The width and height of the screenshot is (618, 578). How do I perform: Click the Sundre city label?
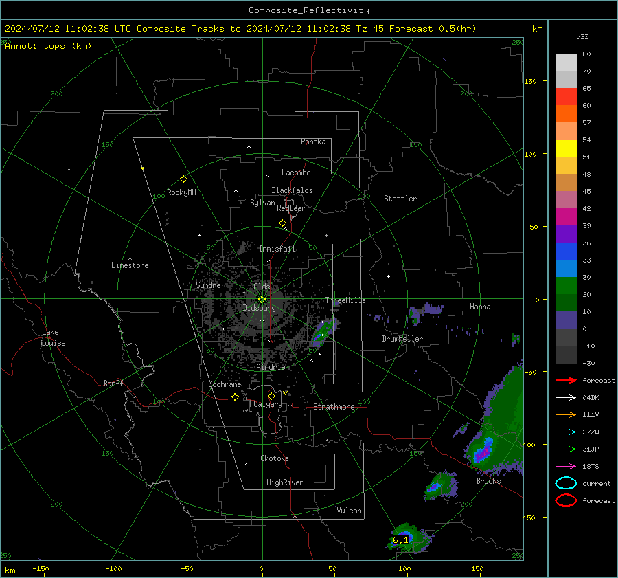coord(208,285)
